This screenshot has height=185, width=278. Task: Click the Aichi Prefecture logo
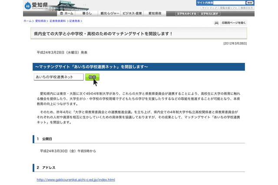(x=37, y=6)
